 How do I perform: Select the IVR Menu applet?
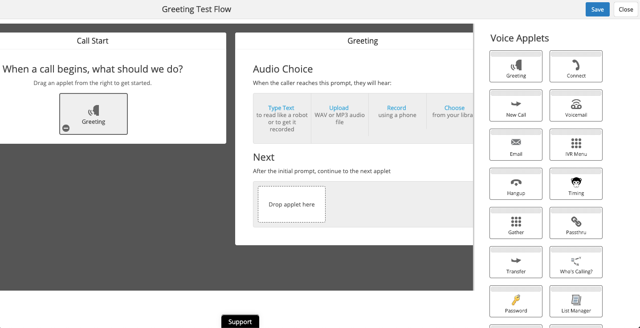tap(576, 145)
